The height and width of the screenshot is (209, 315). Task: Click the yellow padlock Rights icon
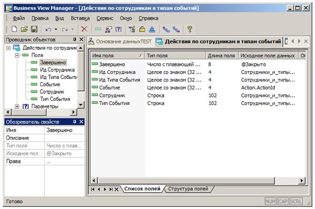pos(142,29)
